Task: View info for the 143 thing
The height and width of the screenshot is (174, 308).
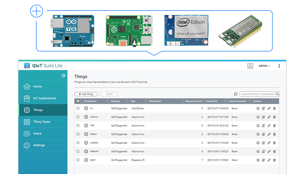Action: coord(258,126)
